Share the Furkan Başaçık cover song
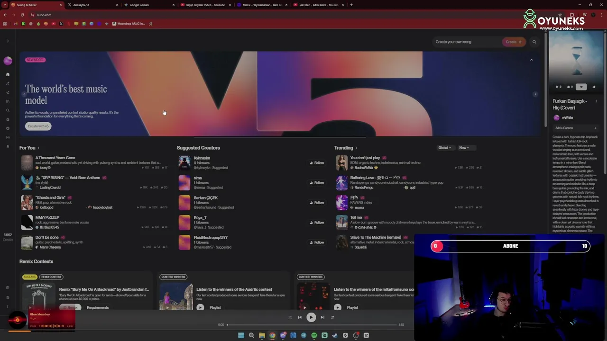 tap(594, 87)
